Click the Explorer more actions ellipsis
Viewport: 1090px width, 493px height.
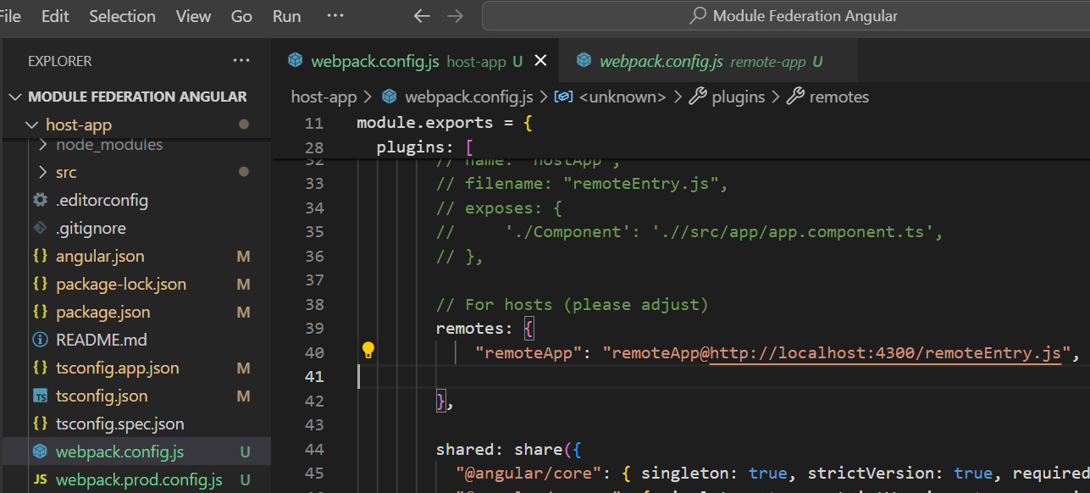[241, 61]
